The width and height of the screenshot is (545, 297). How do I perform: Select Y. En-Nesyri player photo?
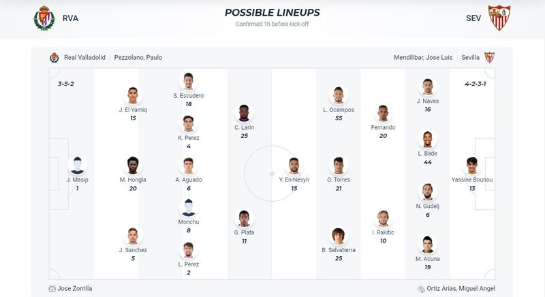294,165
